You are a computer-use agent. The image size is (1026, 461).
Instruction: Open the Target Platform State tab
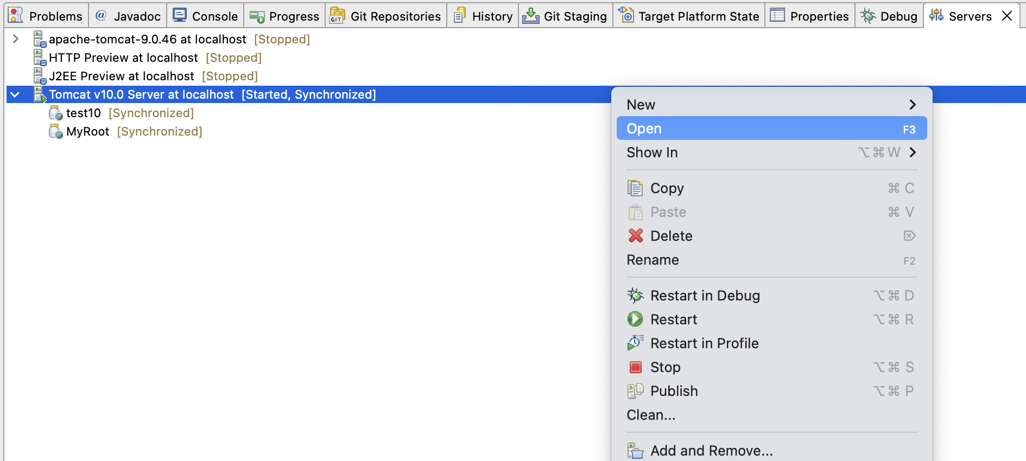[x=689, y=16]
